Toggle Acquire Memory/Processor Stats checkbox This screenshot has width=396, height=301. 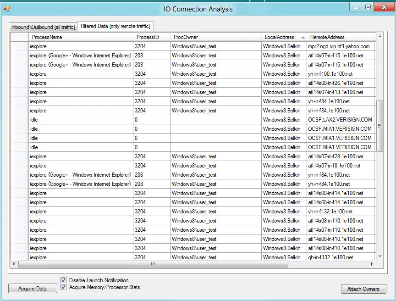[63, 287]
